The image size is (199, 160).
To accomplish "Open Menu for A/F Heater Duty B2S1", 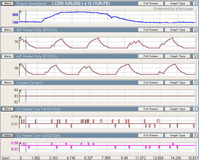I will tap(8, 30).
